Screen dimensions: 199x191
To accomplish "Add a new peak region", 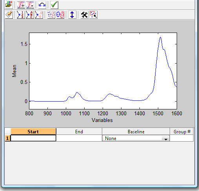I will [21, 5].
